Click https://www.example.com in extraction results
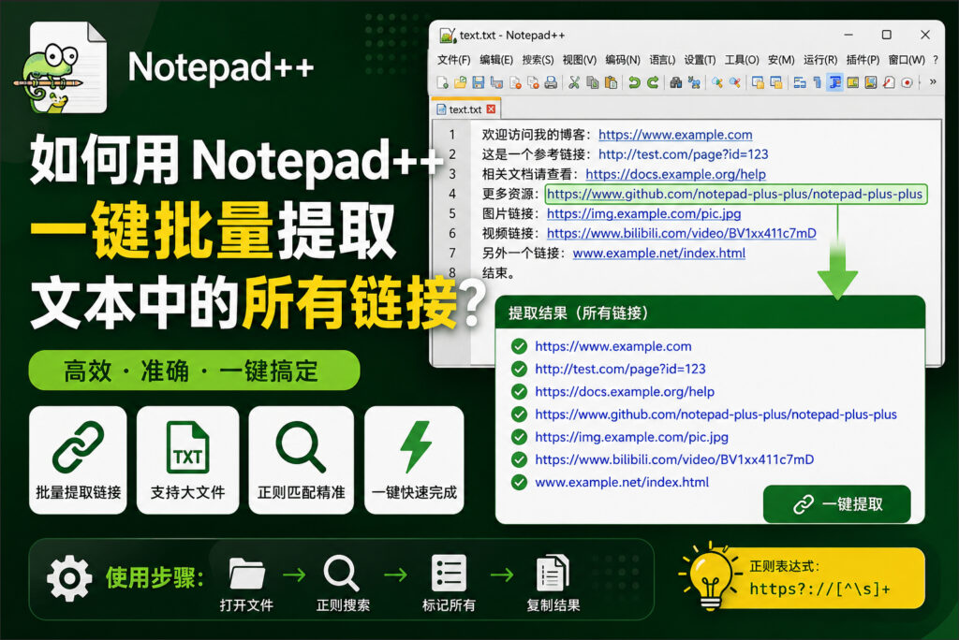The image size is (959, 640). point(613,346)
